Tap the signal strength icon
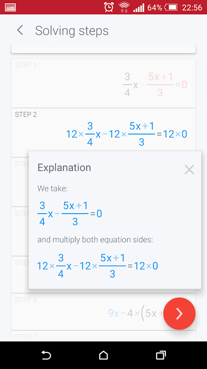207x369 pixels. 139,7
